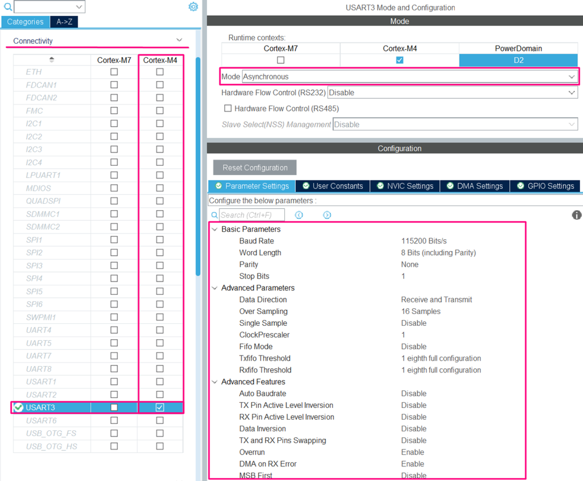This screenshot has width=583, height=481.
Task: Click the search magnifier icon above Categories
Action: pos(8,6)
